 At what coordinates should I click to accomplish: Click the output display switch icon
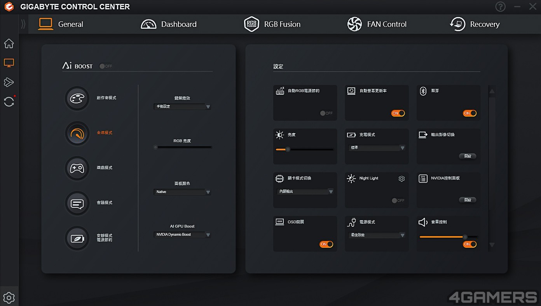[423, 135]
